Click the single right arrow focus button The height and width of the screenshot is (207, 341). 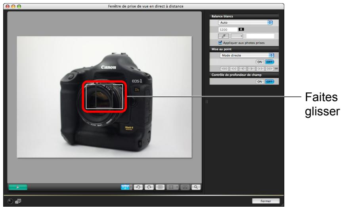click(x=251, y=69)
